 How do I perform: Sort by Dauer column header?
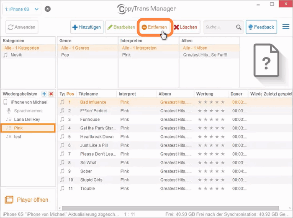(x=238, y=94)
